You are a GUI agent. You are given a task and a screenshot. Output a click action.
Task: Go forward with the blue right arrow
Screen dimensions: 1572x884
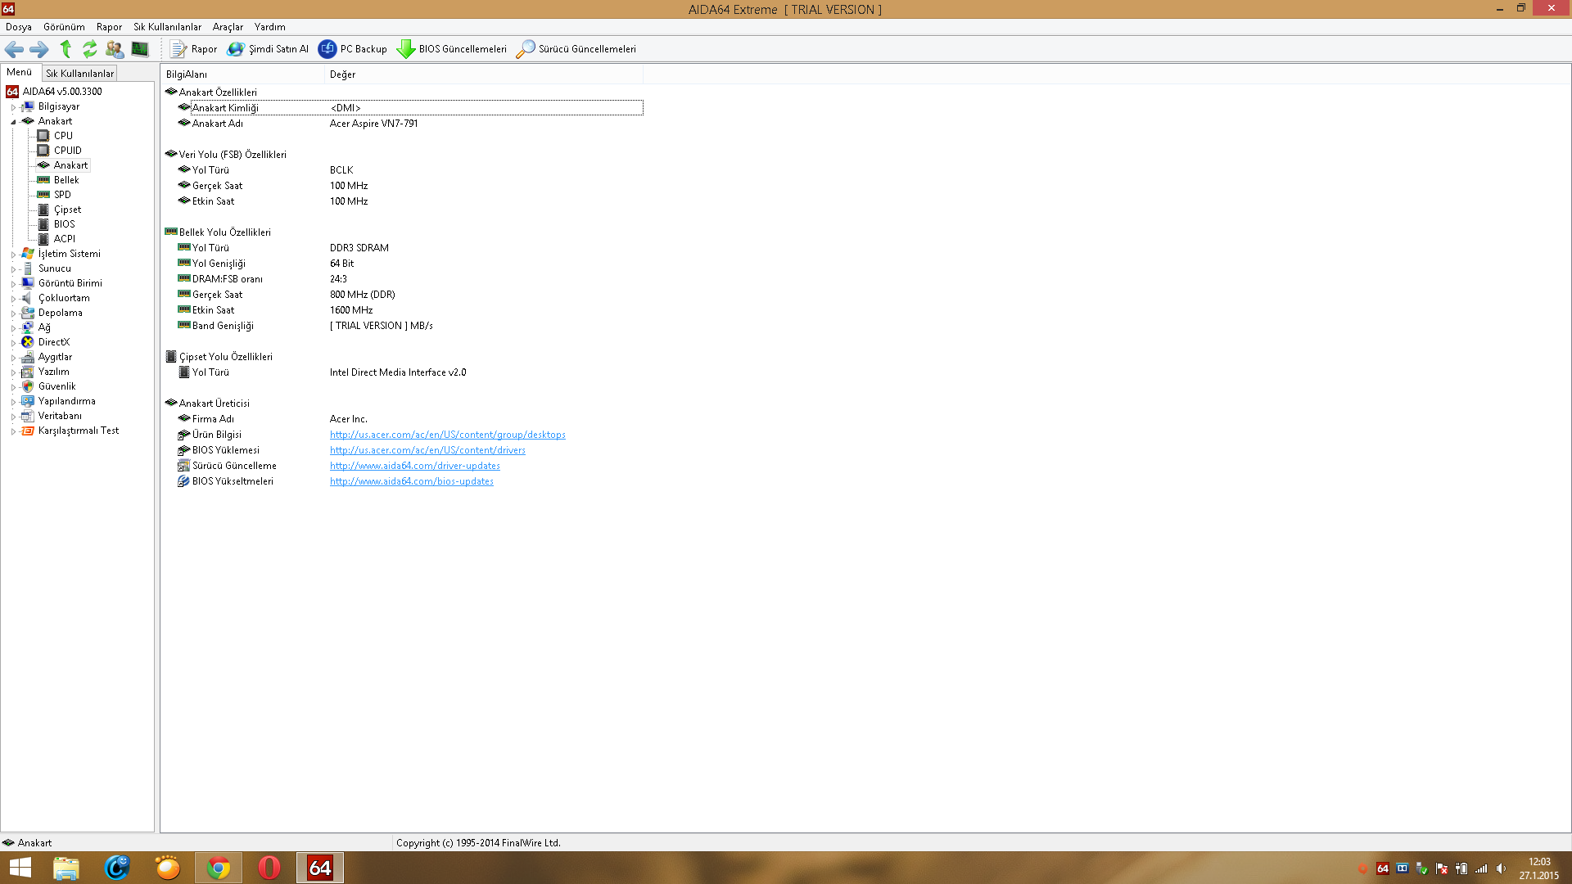point(39,49)
